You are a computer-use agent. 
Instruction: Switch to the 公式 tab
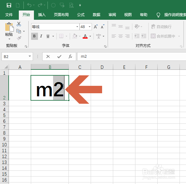[81, 15]
